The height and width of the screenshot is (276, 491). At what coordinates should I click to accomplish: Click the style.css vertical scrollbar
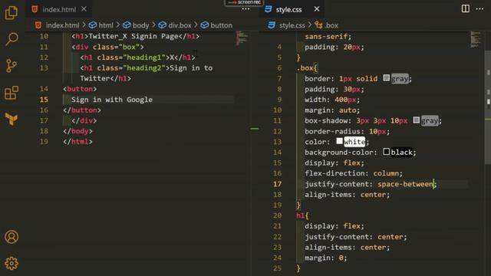pyautogui.click(x=488, y=107)
